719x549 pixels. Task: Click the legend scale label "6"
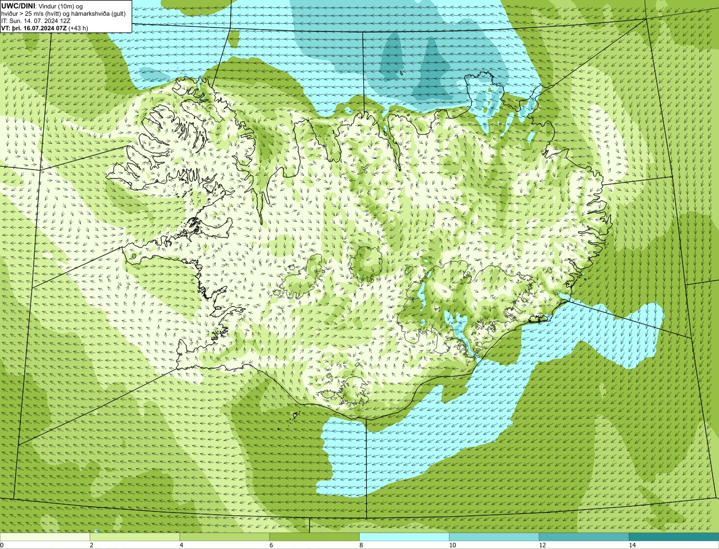pos(271,545)
